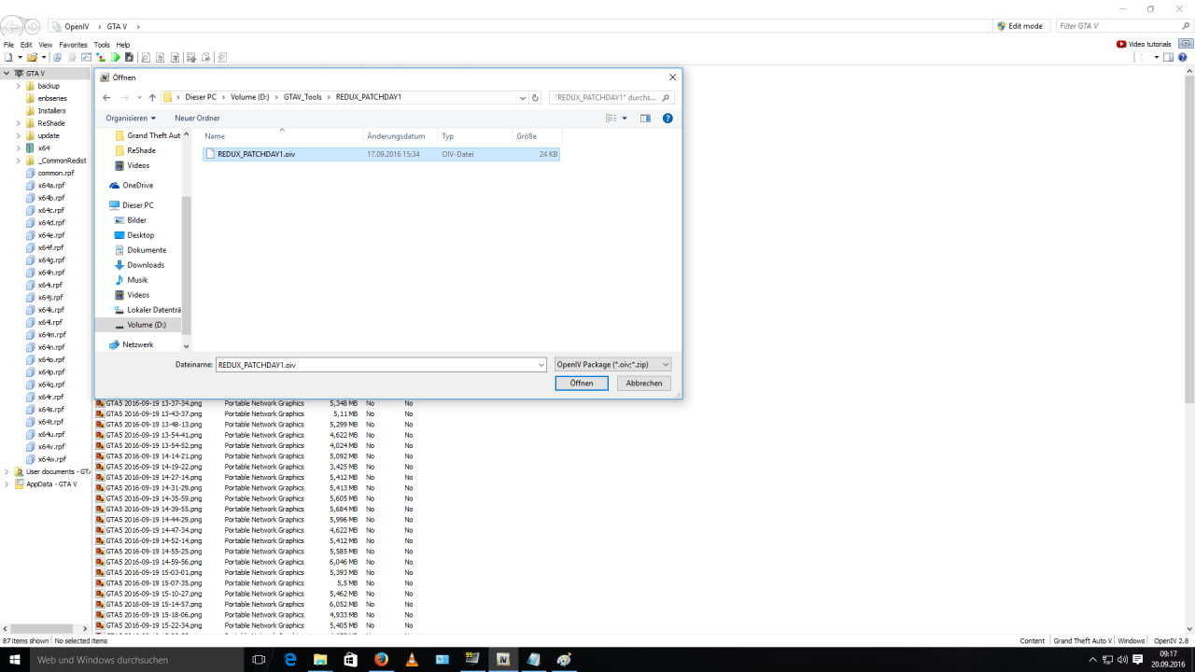Expand the _CommonRedist folder node
The width and height of the screenshot is (1195, 672).
point(19,161)
